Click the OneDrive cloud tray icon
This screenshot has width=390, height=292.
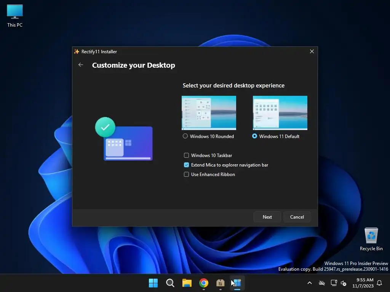(322, 283)
